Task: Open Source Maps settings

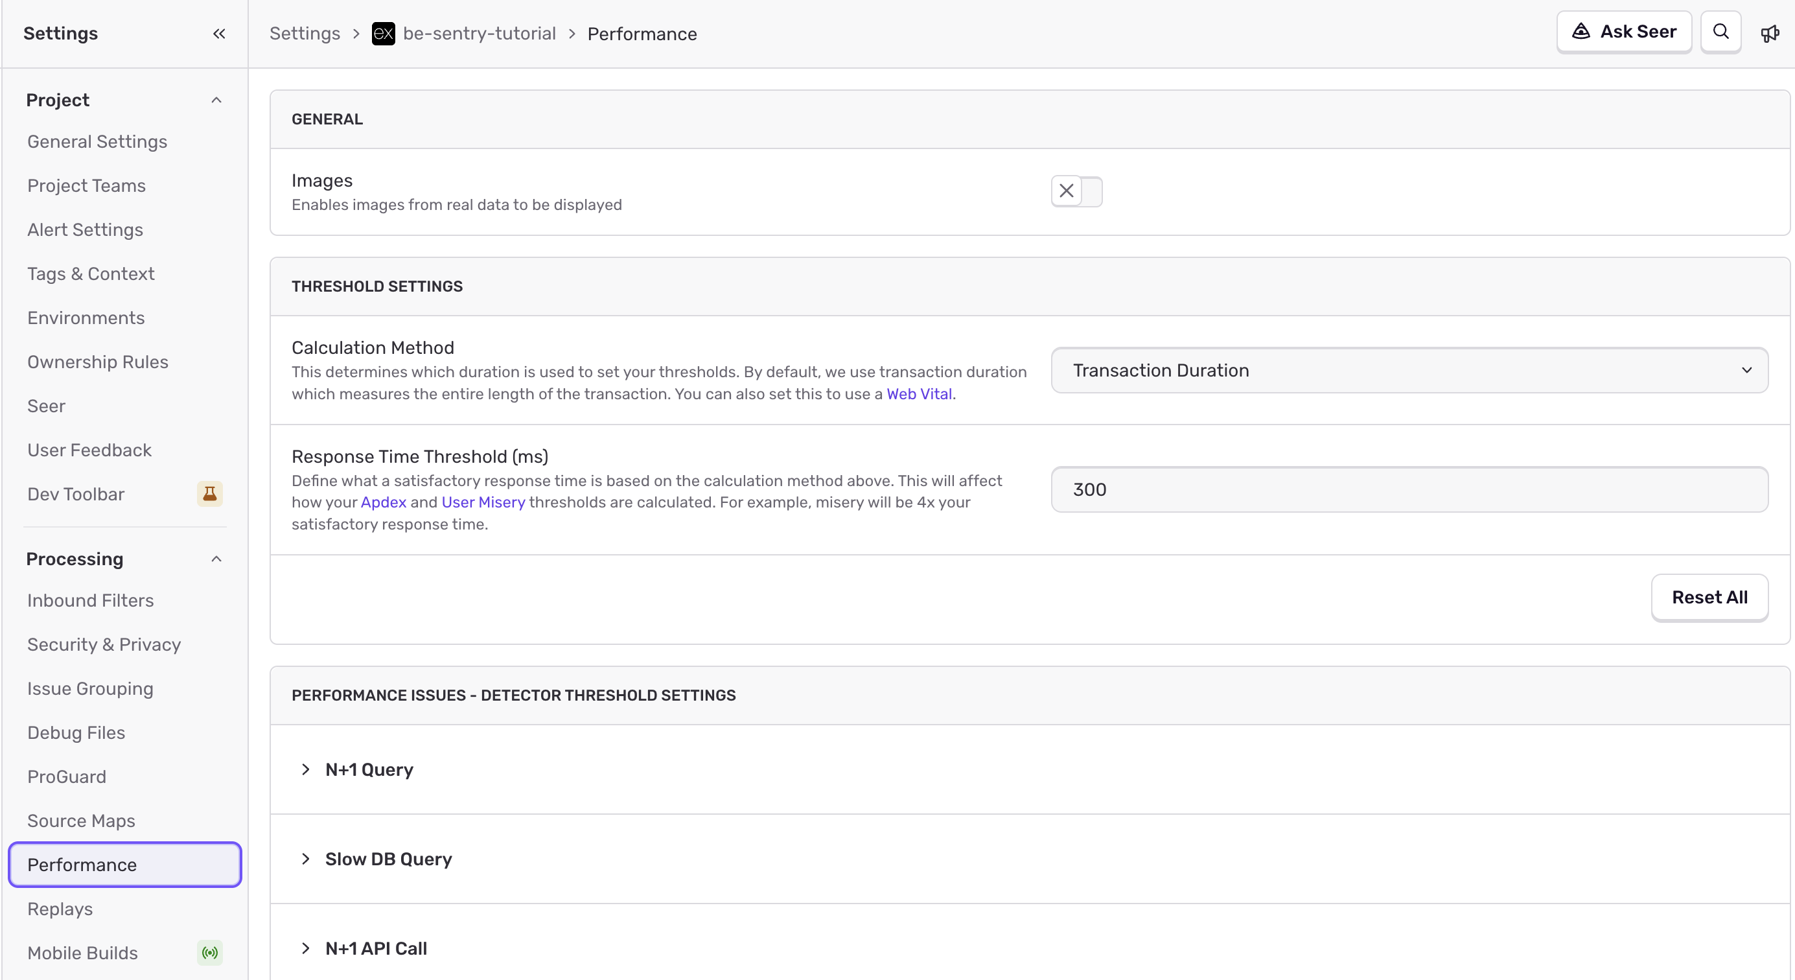Action: (81, 821)
